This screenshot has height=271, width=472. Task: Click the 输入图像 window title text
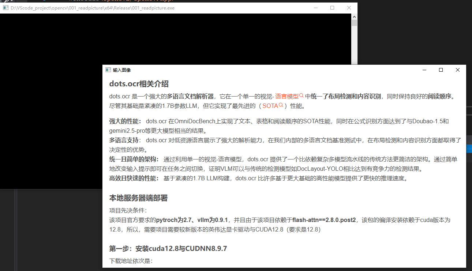click(122, 70)
